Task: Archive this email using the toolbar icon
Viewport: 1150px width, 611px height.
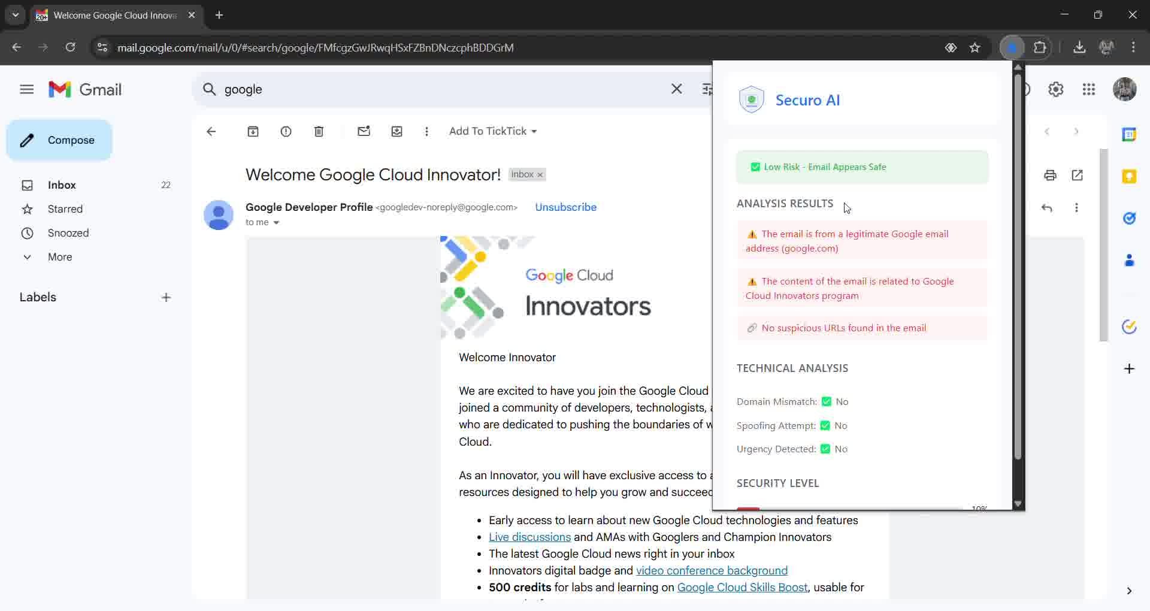Action: (253, 132)
